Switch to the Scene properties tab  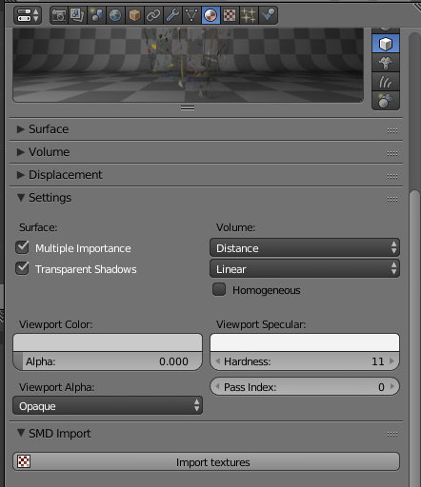96,15
